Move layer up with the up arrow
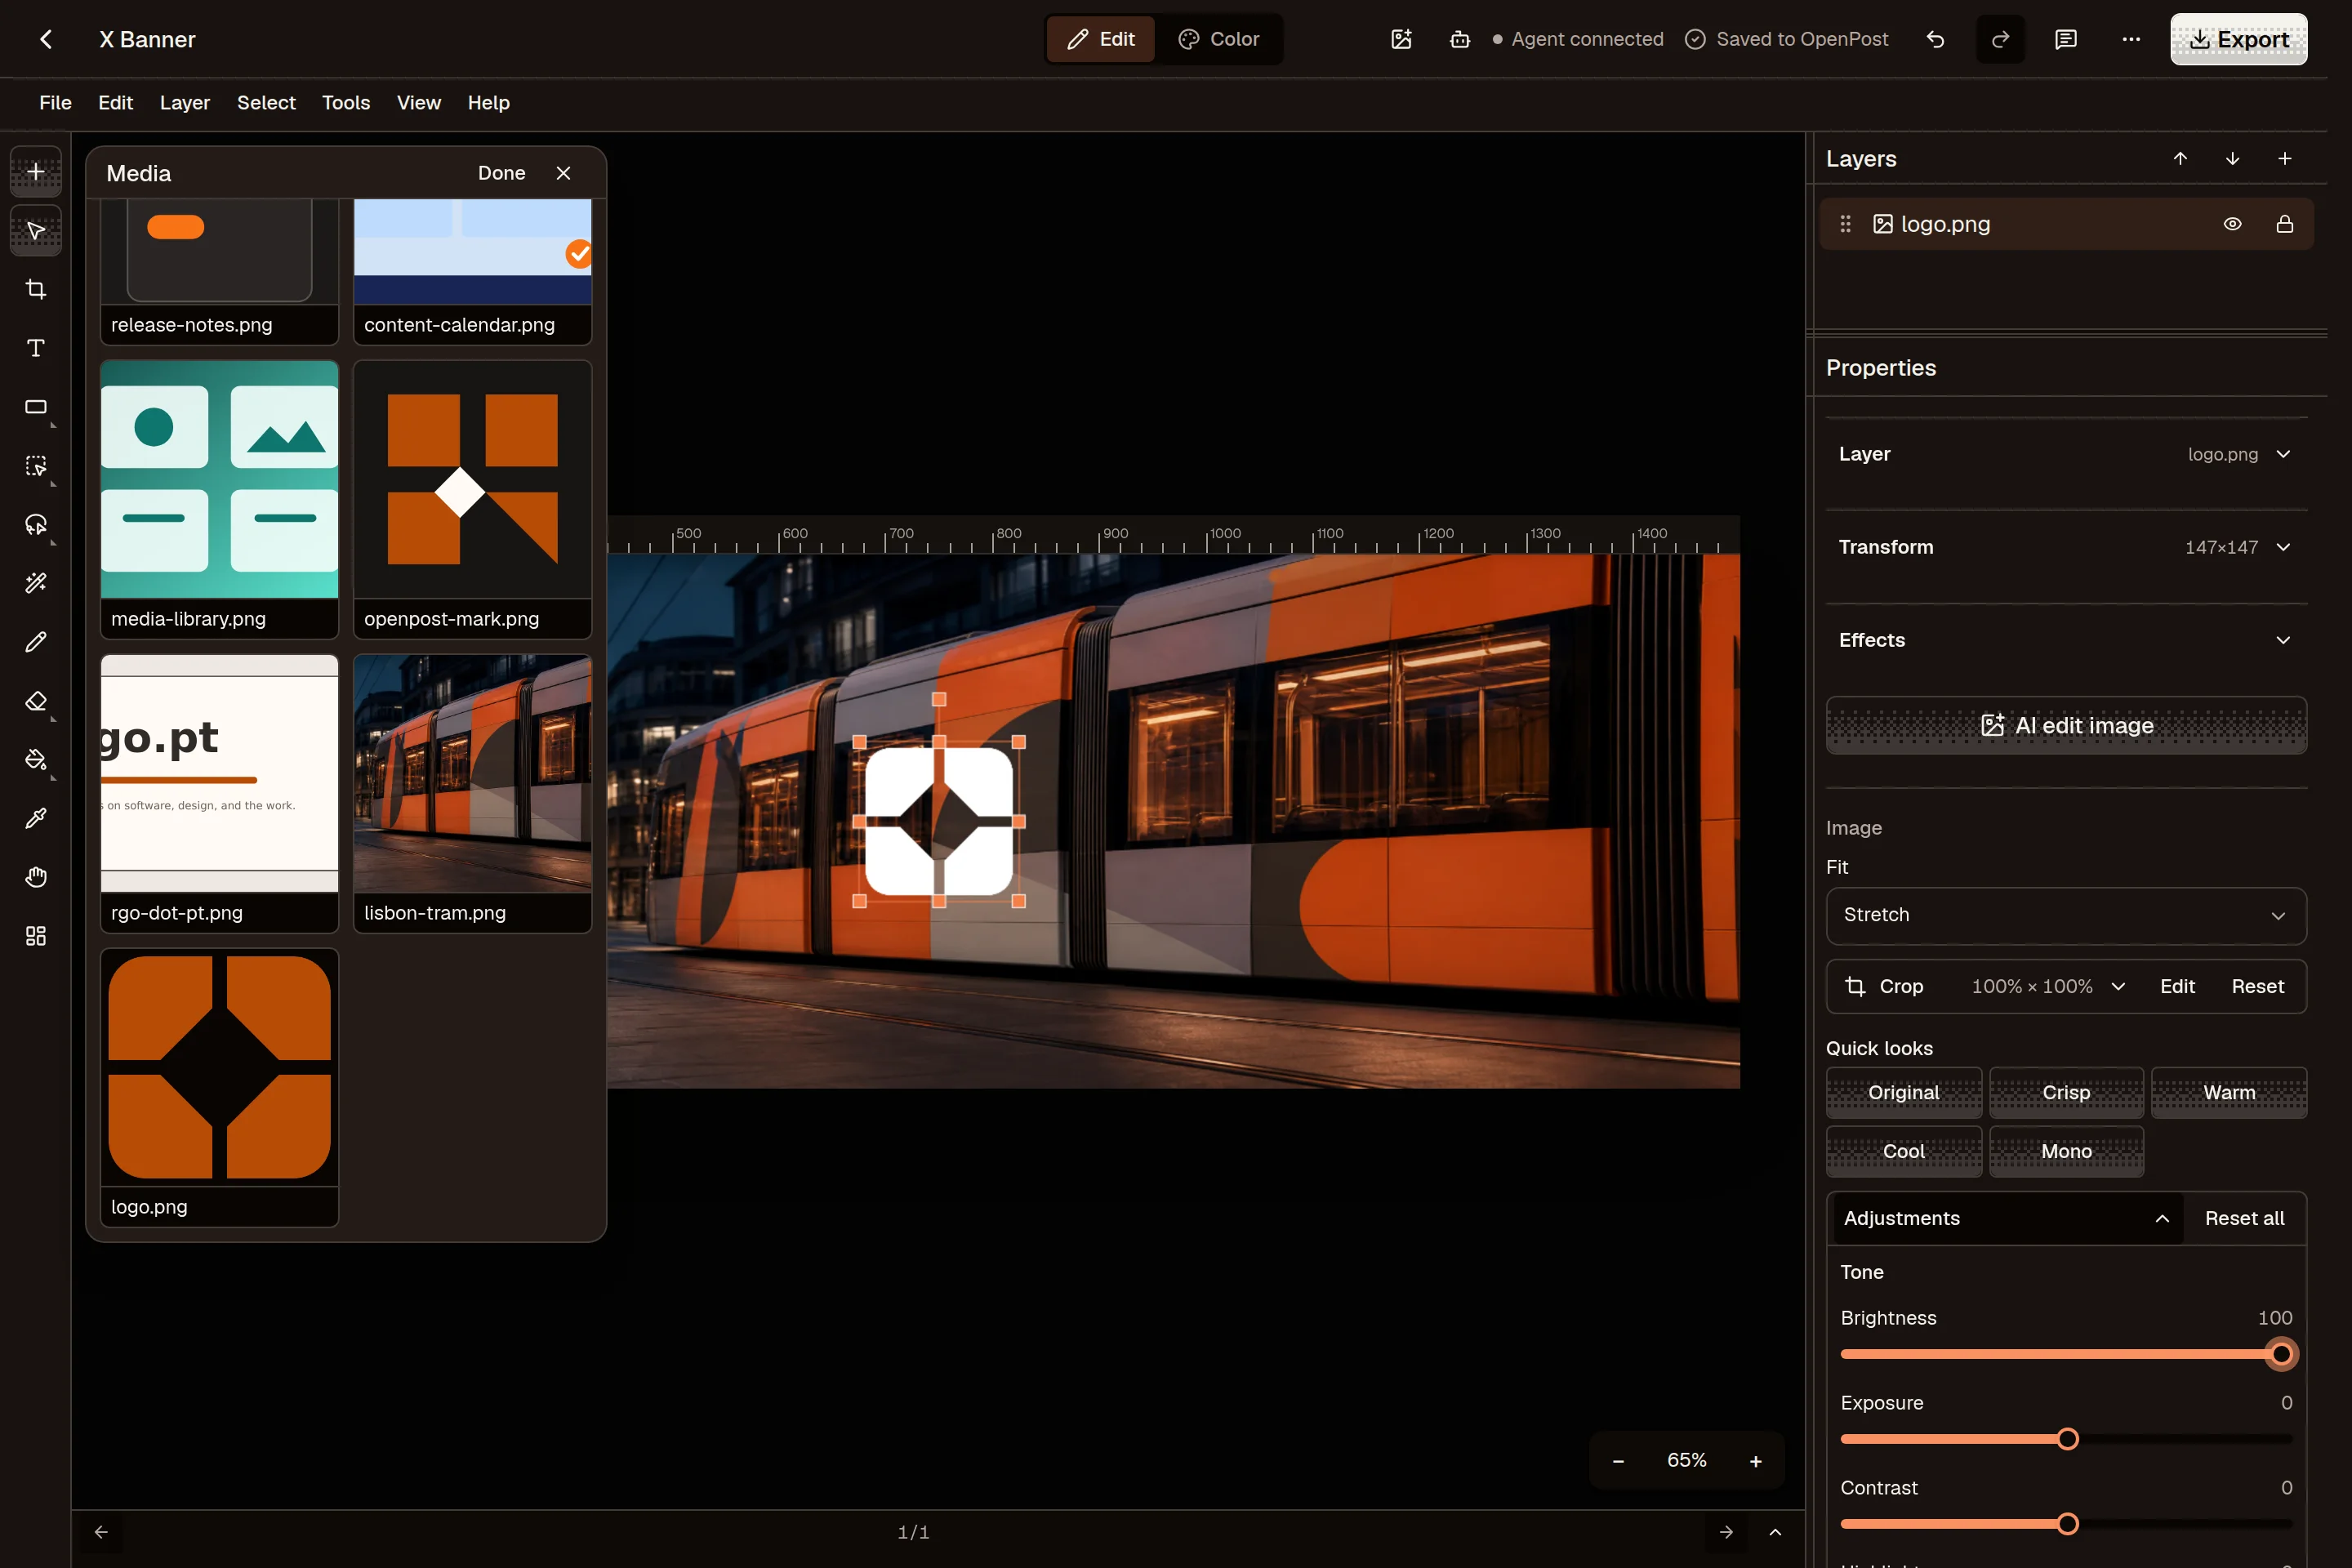This screenshot has height=1568, width=2352. pos(2180,158)
